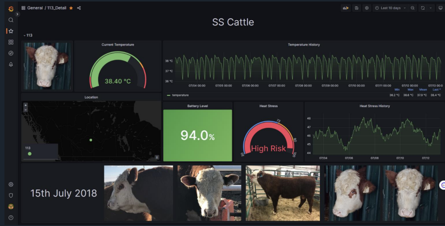The image size is (445, 226).
Task: Open the Alerting bell icon
Action: (10, 64)
